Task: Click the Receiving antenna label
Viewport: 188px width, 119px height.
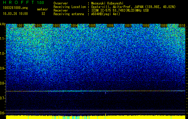Action: (x=69, y=14)
